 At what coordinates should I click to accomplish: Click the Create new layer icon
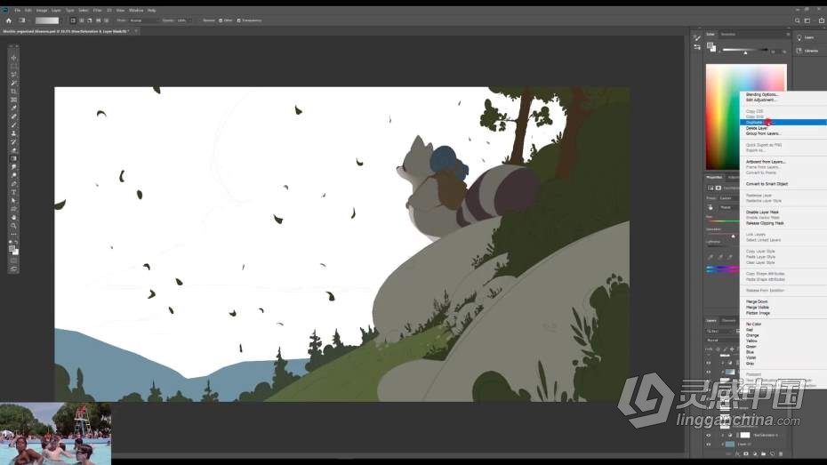click(772, 453)
